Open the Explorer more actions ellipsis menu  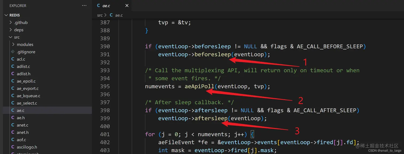(84, 5)
